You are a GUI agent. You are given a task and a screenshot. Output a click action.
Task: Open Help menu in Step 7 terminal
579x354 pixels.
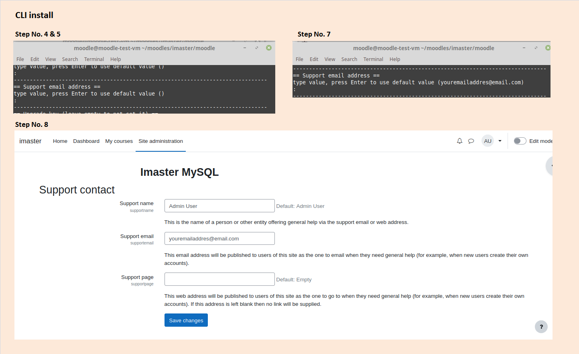coord(395,59)
